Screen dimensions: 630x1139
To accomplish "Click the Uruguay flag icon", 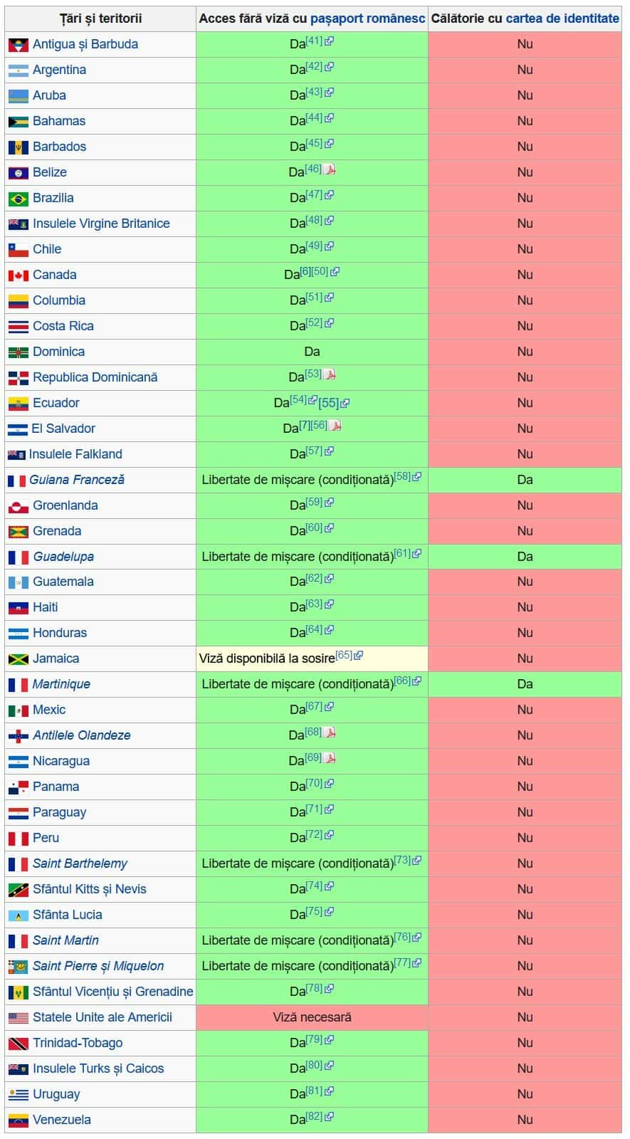I will (18, 1095).
